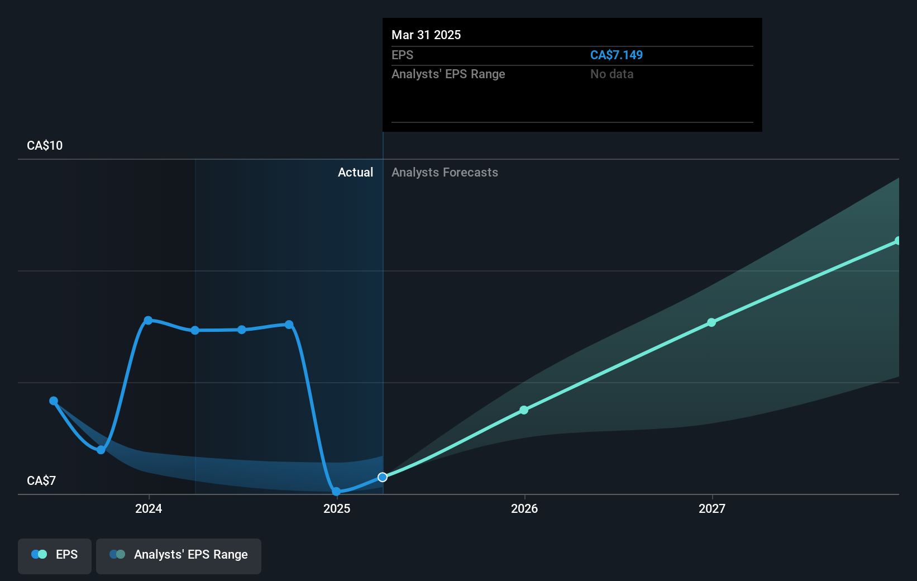Click the 'EPS' row label in the tooltip
Viewport: 917px width, 581px height.
[x=403, y=55]
